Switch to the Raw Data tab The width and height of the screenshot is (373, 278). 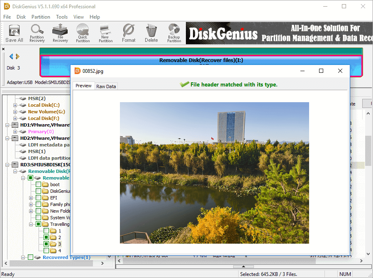tap(106, 86)
